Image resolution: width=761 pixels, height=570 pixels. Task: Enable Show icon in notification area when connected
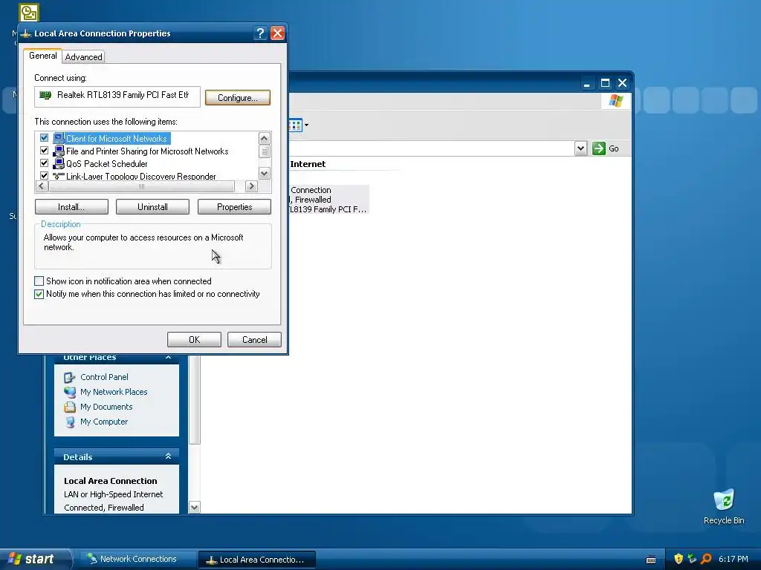[39, 281]
